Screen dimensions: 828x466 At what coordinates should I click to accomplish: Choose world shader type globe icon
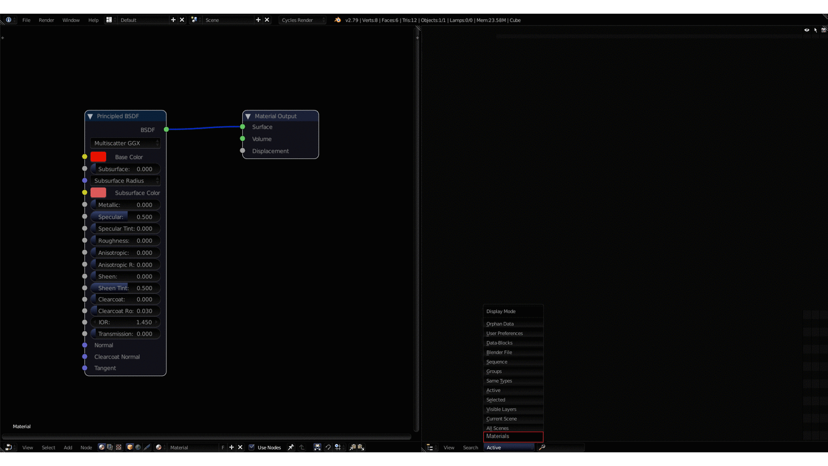(138, 447)
